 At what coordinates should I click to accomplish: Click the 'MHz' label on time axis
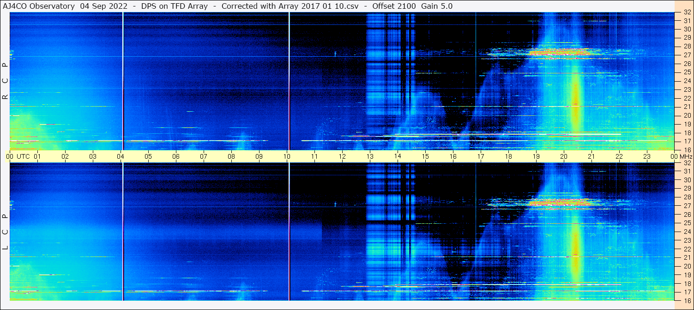click(x=686, y=156)
